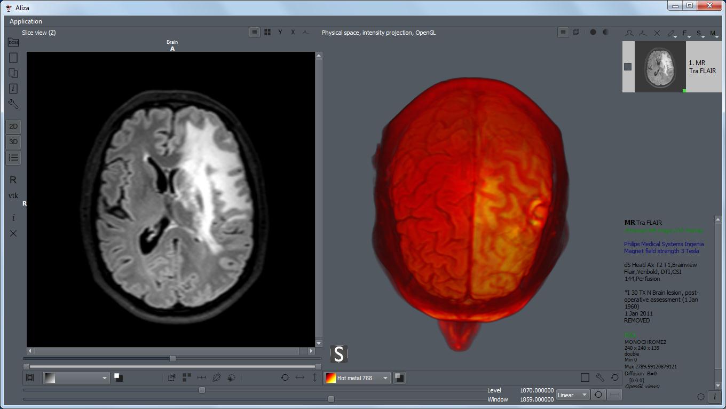This screenshot has width=726, height=409.
Task: Click the cube view icon above 3D panel
Action: pos(576,33)
